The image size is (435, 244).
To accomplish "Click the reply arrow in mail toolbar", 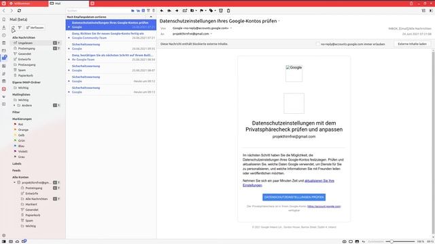I will tap(162, 11).
